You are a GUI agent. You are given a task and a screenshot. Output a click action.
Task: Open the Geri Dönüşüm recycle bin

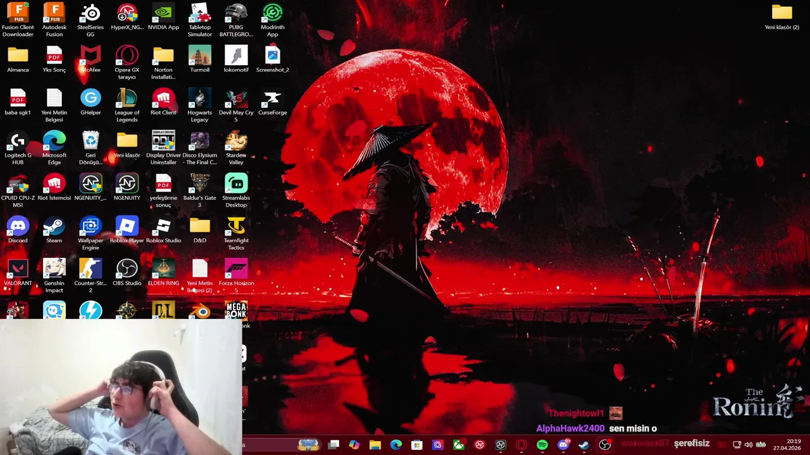point(90,148)
